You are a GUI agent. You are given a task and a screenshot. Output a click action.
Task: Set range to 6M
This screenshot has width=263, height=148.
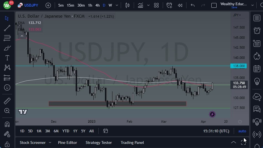click(56, 131)
